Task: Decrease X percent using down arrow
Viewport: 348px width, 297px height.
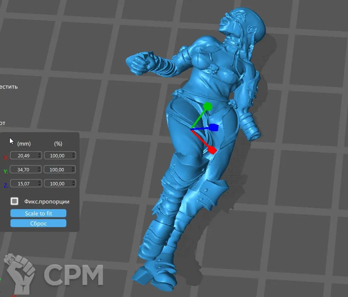Action: pos(73,157)
